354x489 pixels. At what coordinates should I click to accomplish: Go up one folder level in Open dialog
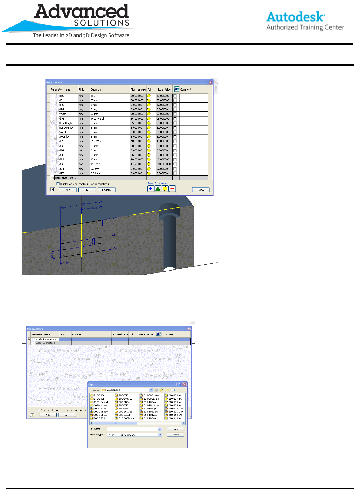pos(162,390)
